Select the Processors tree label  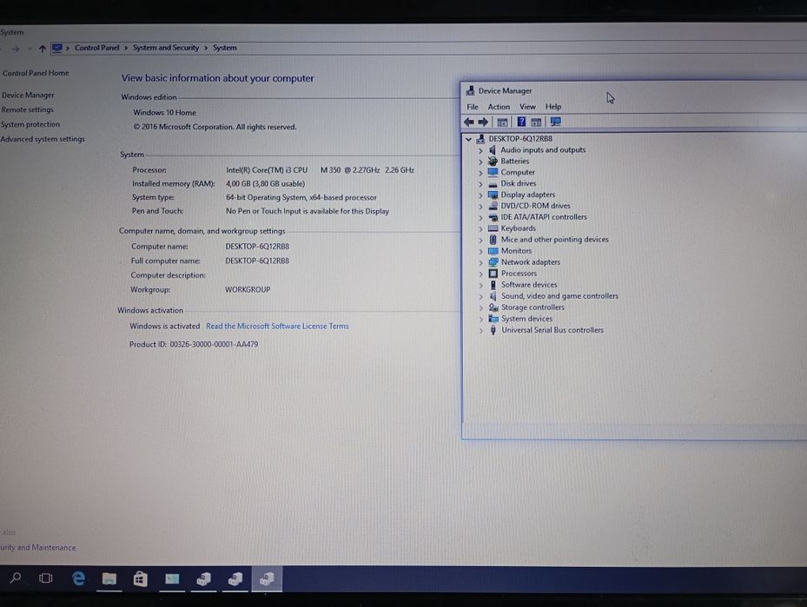click(x=519, y=274)
